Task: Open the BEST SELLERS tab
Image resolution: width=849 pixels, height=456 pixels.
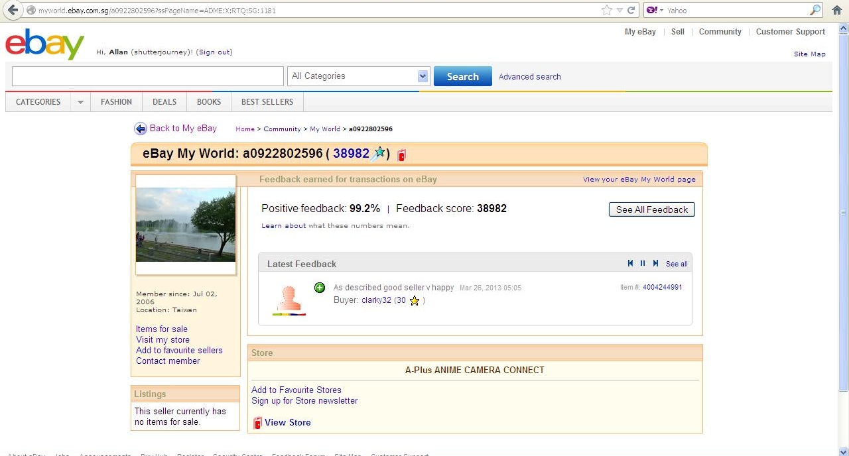Action: [267, 102]
